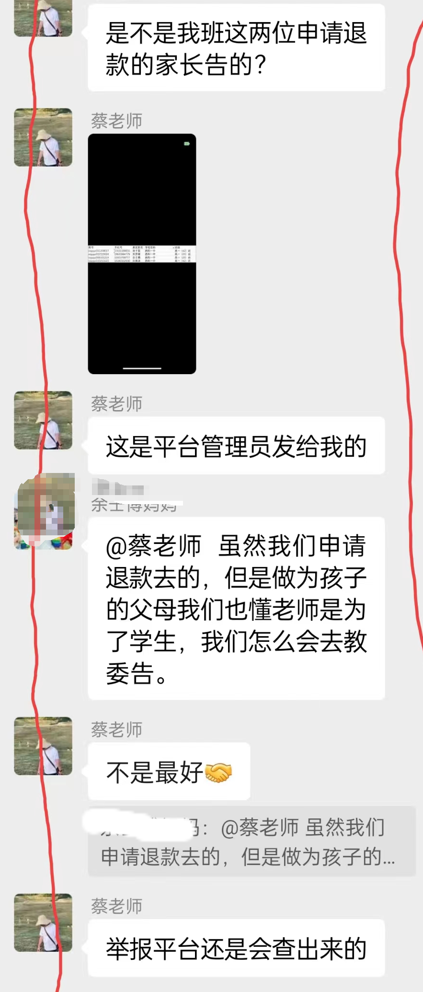
Task: Select message 举报平台还是会查出来的
Action: (237, 948)
